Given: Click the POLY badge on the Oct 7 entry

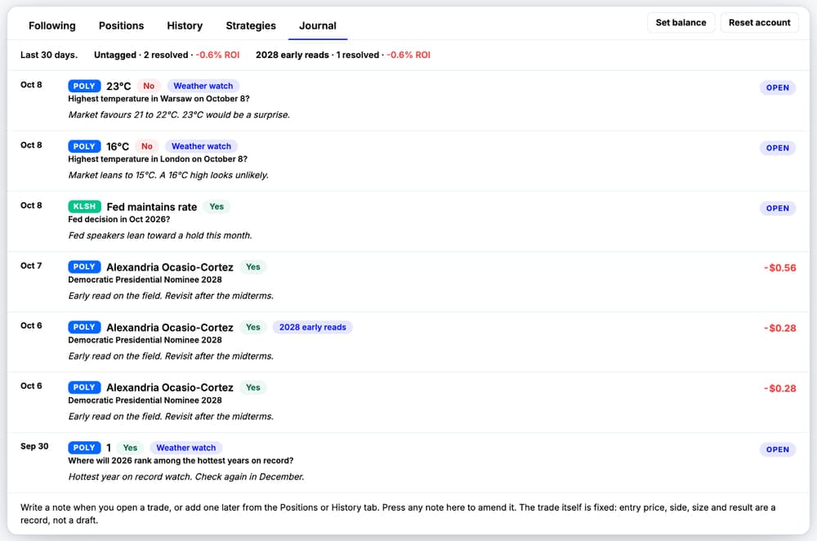Looking at the screenshot, I should [84, 267].
